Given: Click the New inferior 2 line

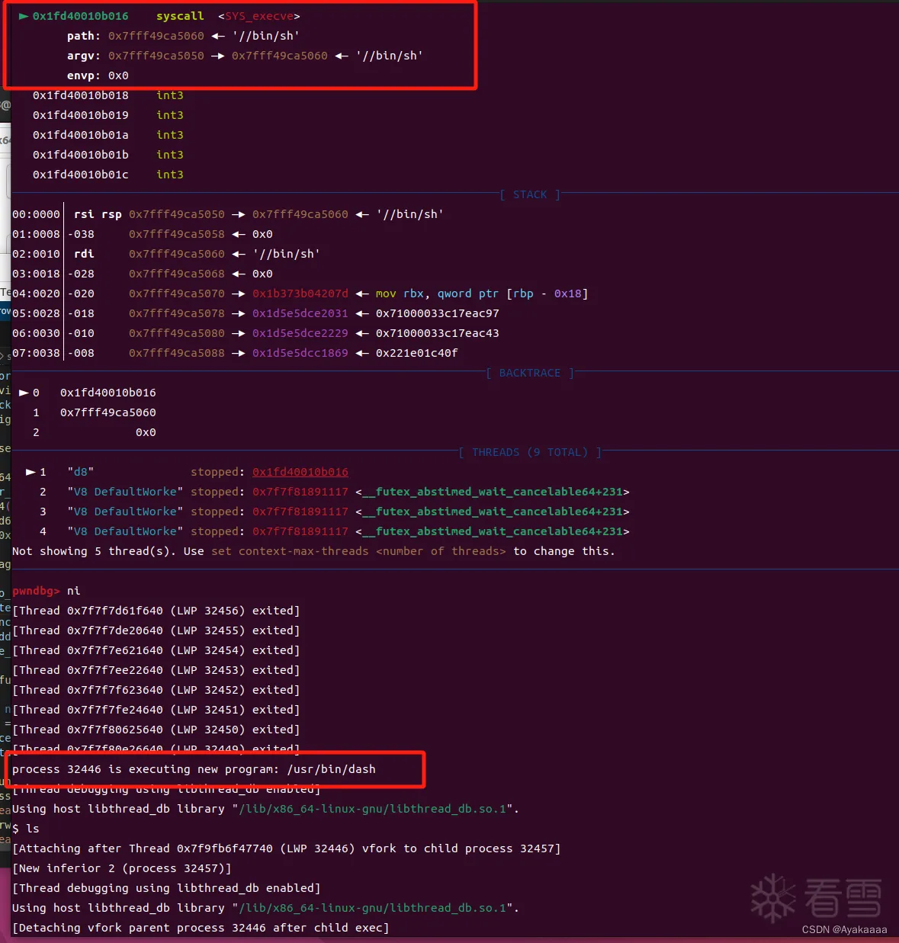Looking at the screenshot, I should point(122,868).
